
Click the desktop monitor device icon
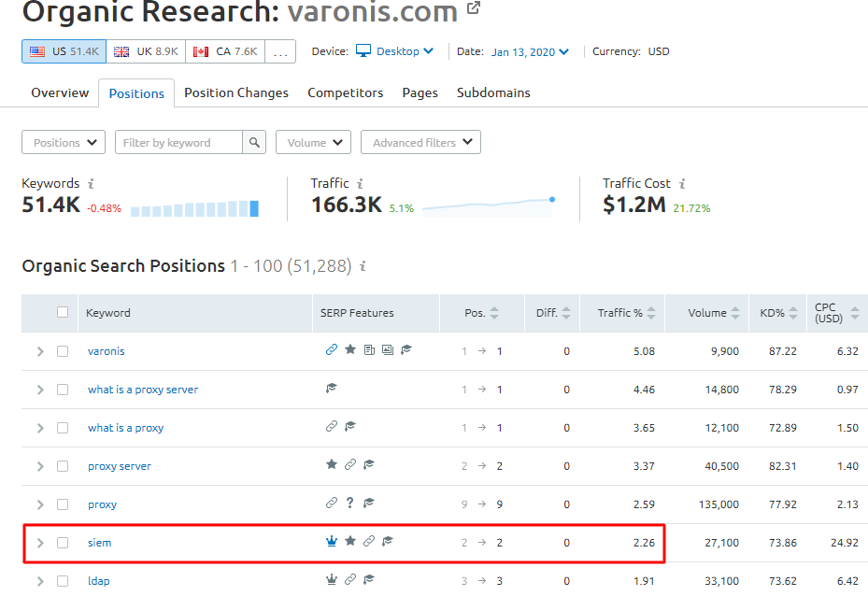click(363, 50)
